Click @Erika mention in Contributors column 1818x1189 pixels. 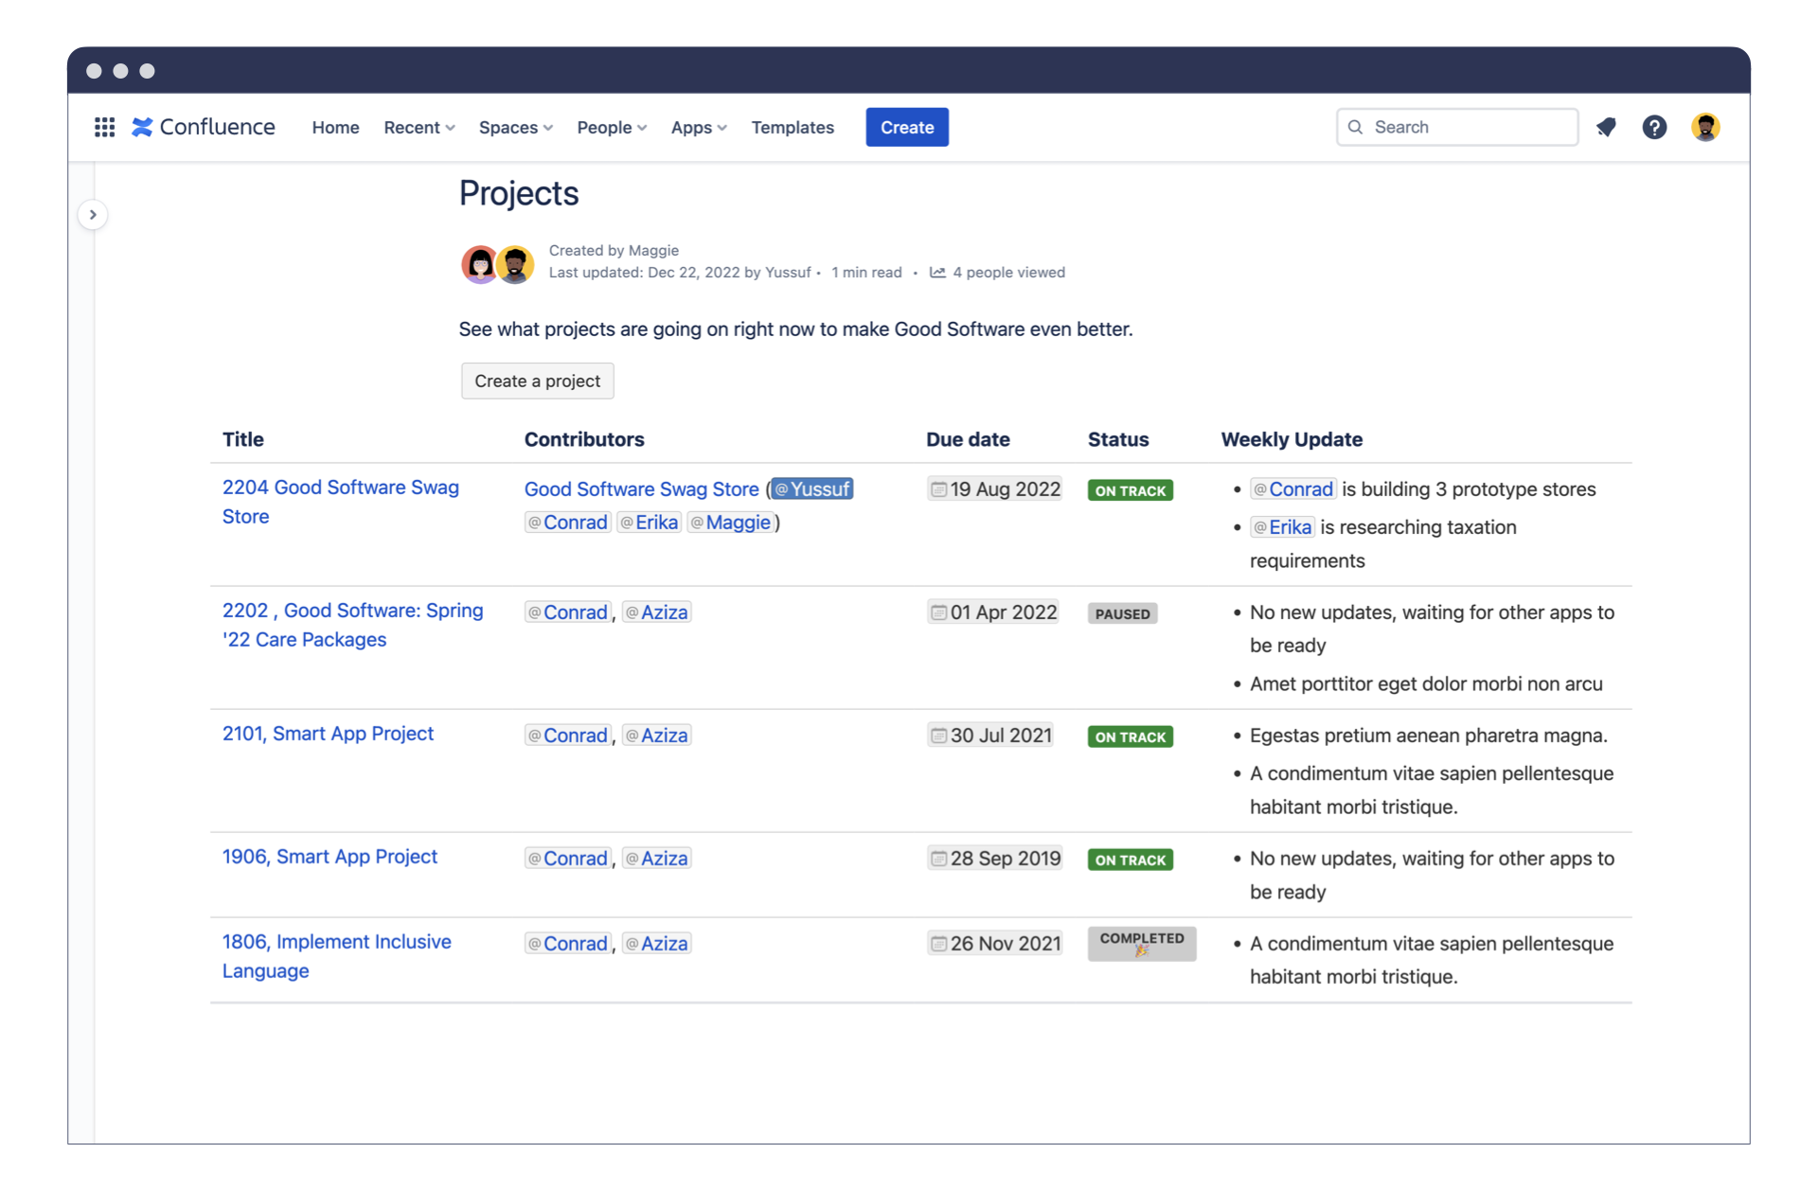[x=650, y=523]
